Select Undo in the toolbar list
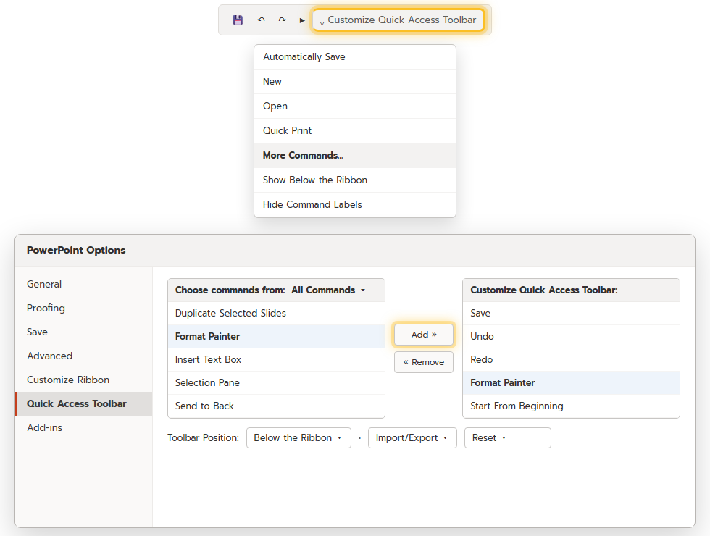 click(571, 336)
